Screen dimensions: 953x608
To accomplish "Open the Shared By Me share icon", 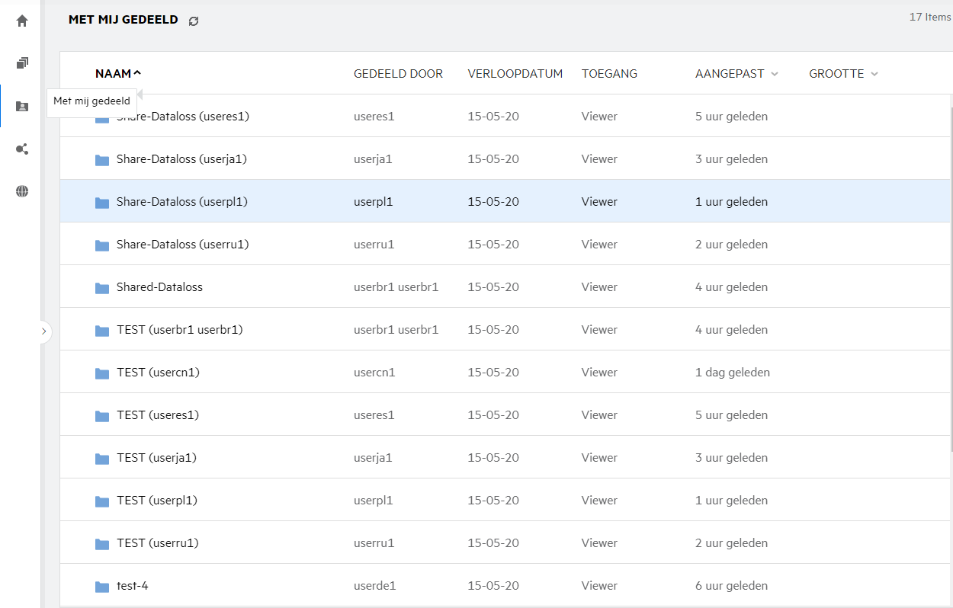I will pyautogui.click(x=22, y=149).
